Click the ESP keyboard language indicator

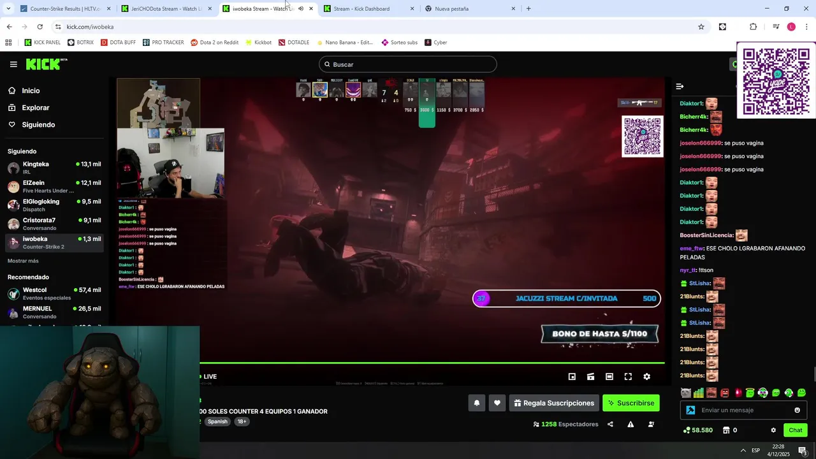755,451
